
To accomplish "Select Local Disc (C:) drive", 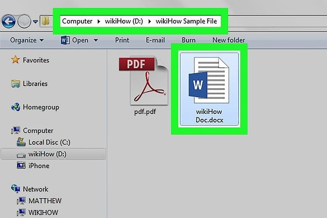I will click(x=49, y=142).
